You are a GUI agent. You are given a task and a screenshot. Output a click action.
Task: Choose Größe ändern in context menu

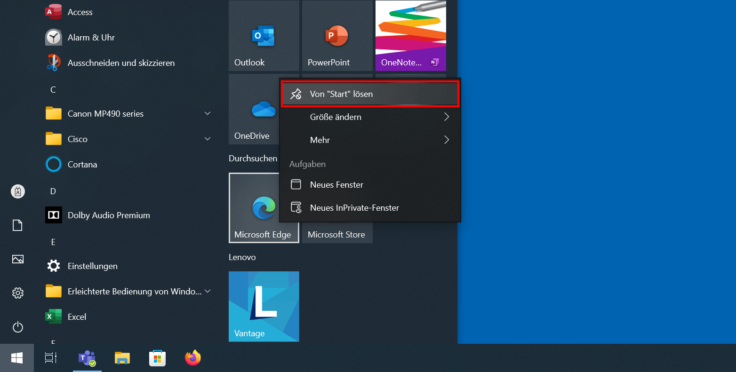(370, 117)
